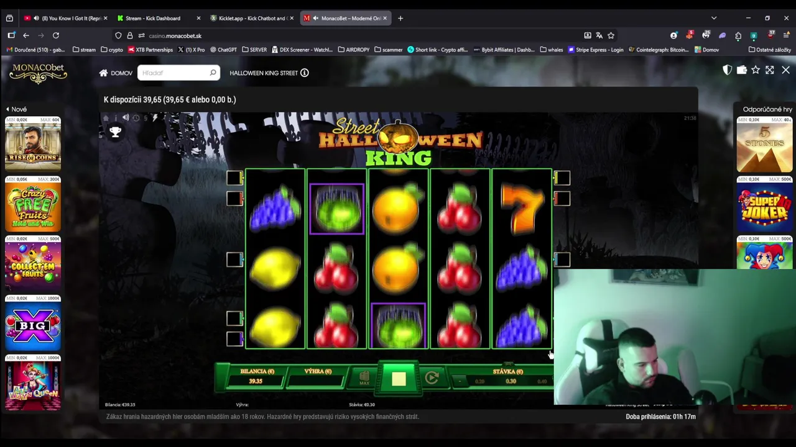Viewport: 796px width, 447px height.
Task: Toggle fullscreen game mode icon
Action: click(770, 70)
